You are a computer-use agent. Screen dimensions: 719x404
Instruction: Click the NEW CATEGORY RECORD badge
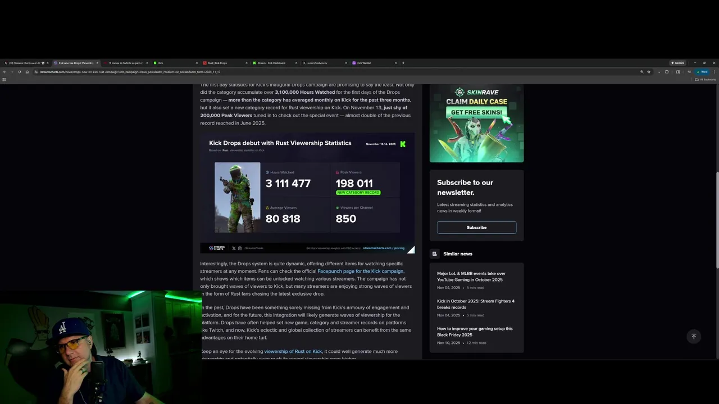tap(358, 192)
